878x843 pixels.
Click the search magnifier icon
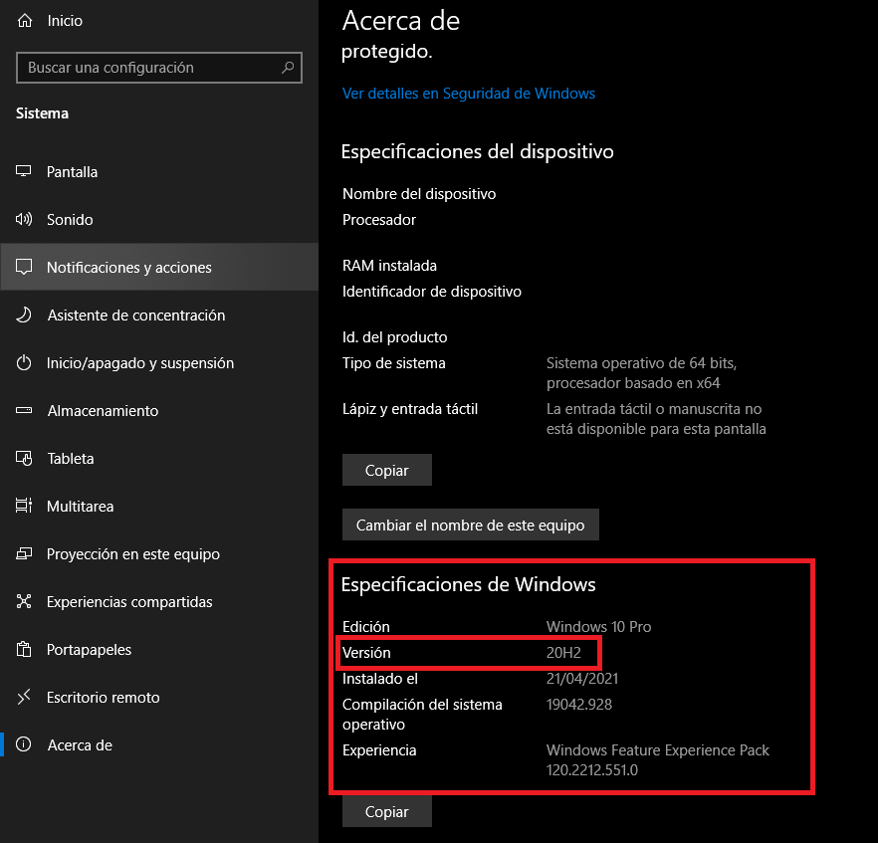coord(288,68)
